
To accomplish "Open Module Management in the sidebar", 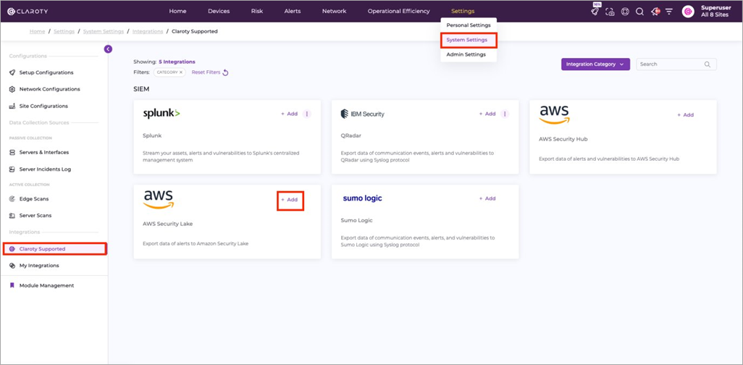I will point(46,286).
